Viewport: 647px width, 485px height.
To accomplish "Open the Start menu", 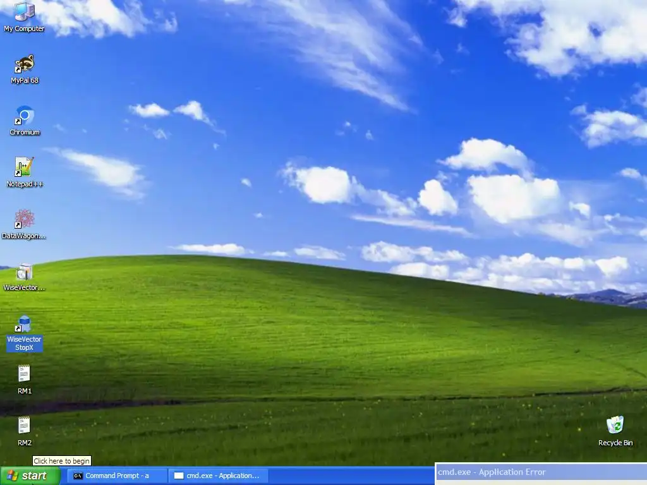I will [30, 476].
